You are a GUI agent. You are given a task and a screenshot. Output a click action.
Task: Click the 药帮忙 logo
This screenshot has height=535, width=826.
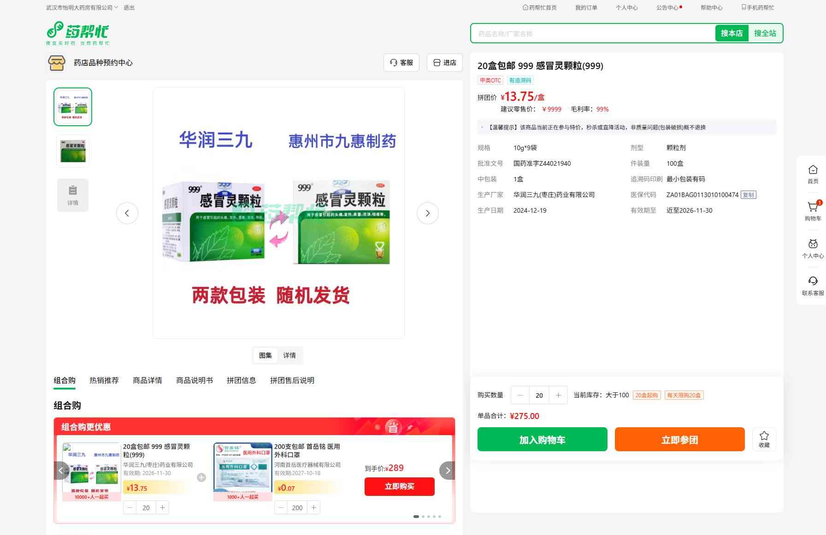[x=78, y=33]
